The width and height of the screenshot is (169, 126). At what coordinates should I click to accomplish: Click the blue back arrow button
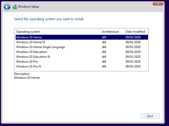point(7,7)
